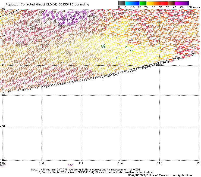Click the '>50 knots' legend label
This screenshot has height=177, width=201.
193,7
